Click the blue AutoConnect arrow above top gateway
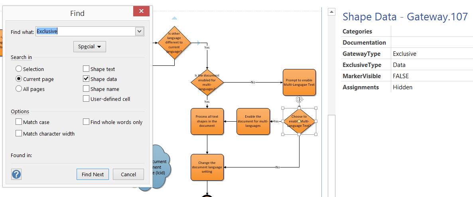 (x=174, y=18)
